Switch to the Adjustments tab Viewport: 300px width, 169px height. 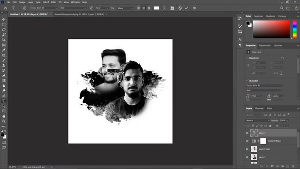pyautogui.click(x=264, y=46)
